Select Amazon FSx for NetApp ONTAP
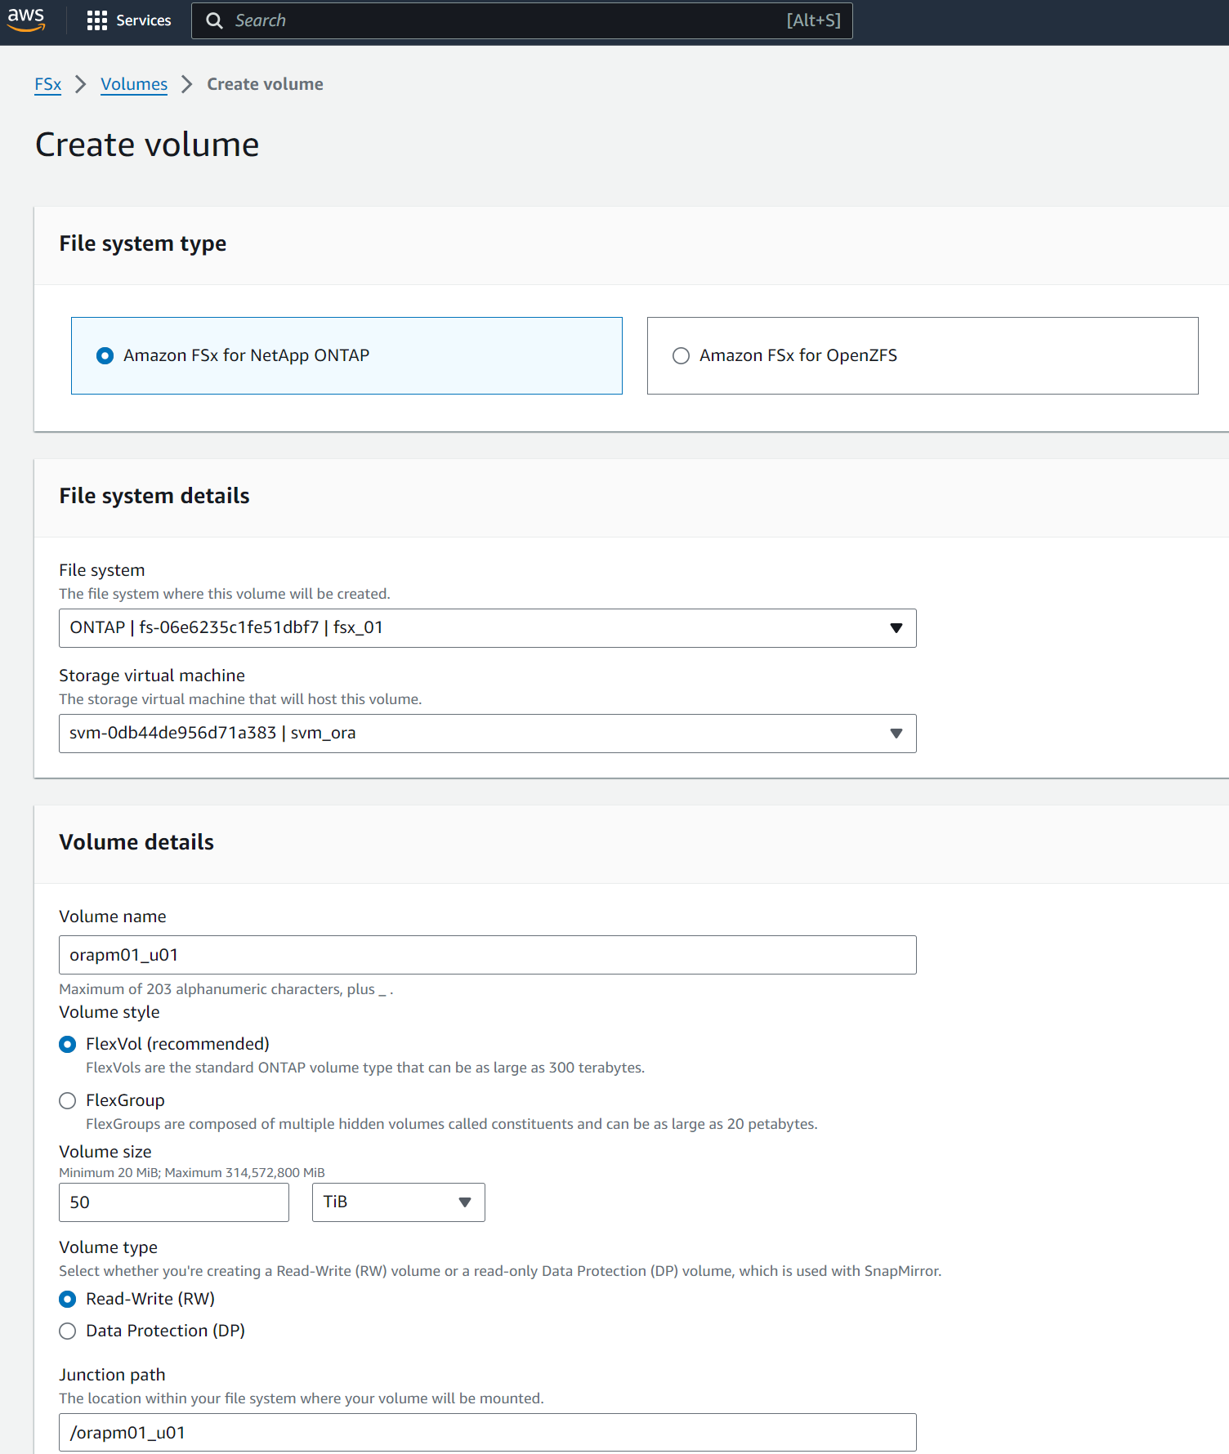 click(105, 356)
